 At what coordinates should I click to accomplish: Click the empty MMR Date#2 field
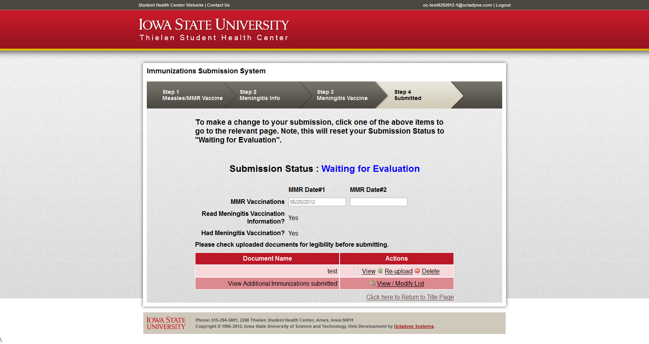pyautogui.click(x=379, y=202)
